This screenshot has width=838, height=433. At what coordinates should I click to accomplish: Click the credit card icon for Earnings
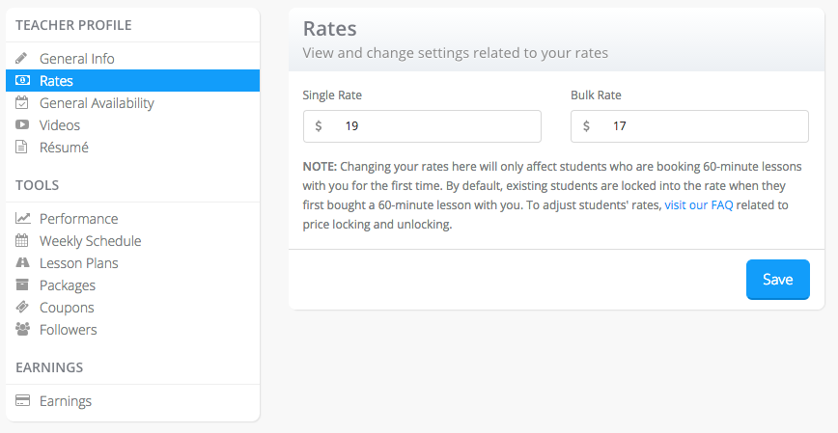pos(22,400)
